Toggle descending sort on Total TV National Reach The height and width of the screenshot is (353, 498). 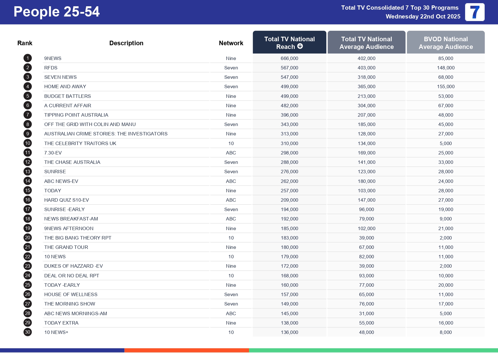click(x=289, y=42)
